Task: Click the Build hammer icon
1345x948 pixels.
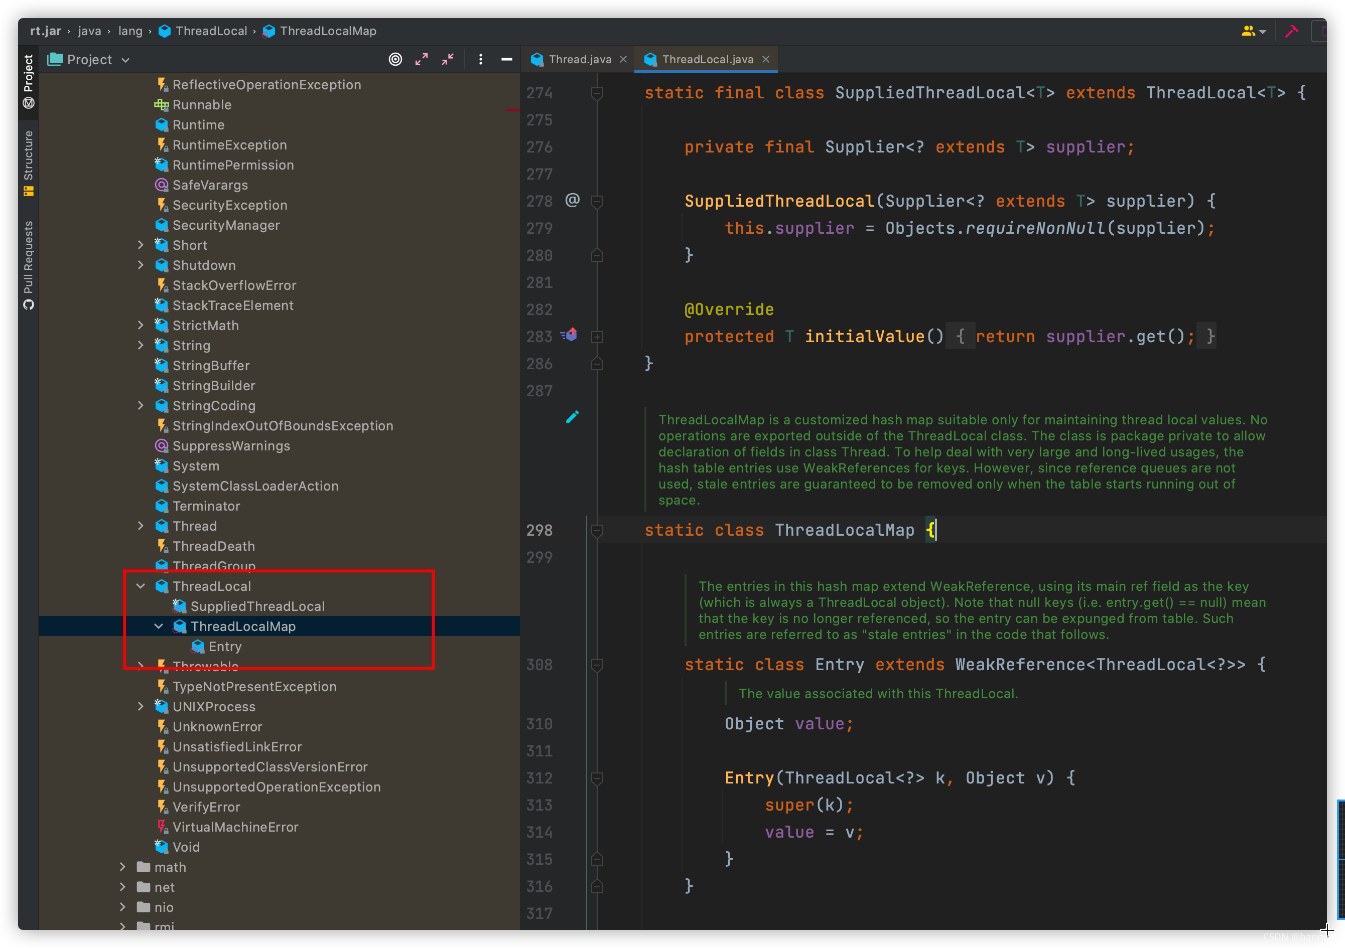Action: [x=1291, y=31]
